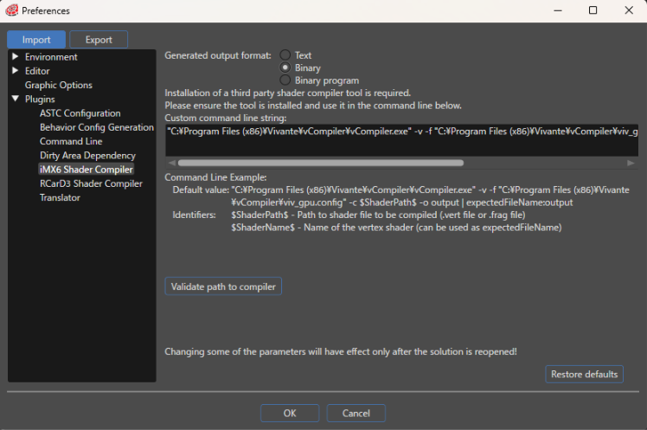Click the 'Command Line Example:' heading
Viewport: 647px width, 430px height.
click(215, 177)
